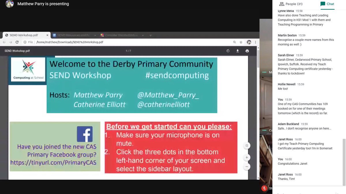Click the 'Congratulations Janet' message
The height and width of the screenshot is (194, 346).
(x=292, y=164)
